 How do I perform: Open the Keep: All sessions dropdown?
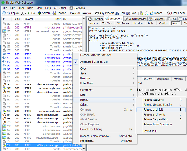point(82,13)
